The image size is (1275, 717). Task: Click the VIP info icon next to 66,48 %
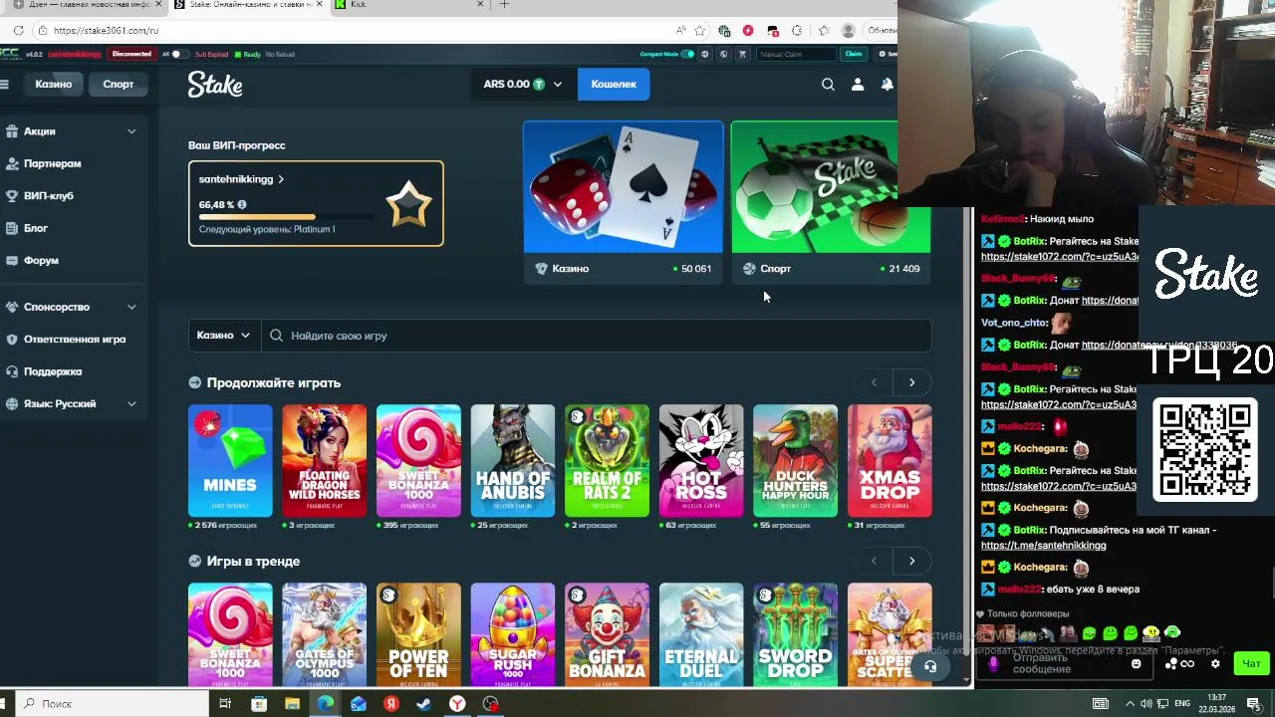click(242, 205)
